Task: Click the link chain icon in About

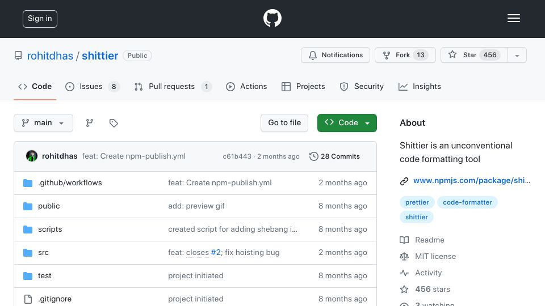Action: point(404,181)
